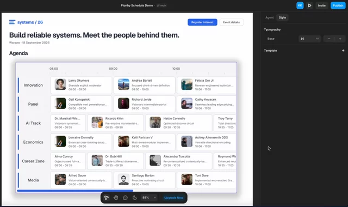
Task: Open branch selector 'main' in title bar
Action: (162, 5)
